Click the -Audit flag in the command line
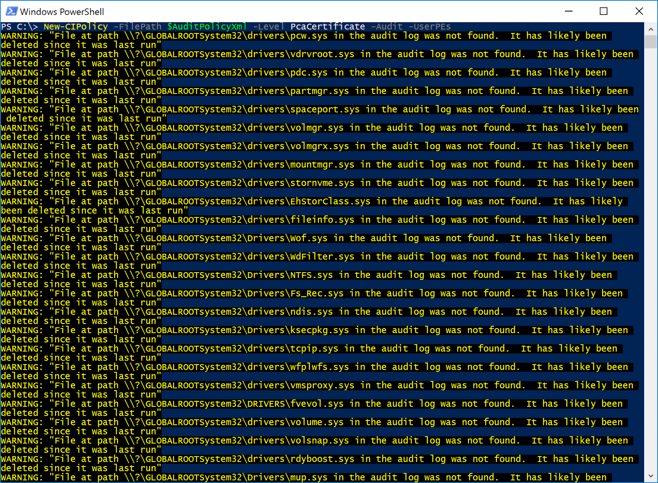This screenshot has height=483, width=658. click(x=386, y=26)
